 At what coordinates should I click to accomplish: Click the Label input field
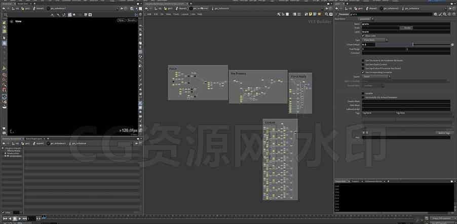coord(406,31)
